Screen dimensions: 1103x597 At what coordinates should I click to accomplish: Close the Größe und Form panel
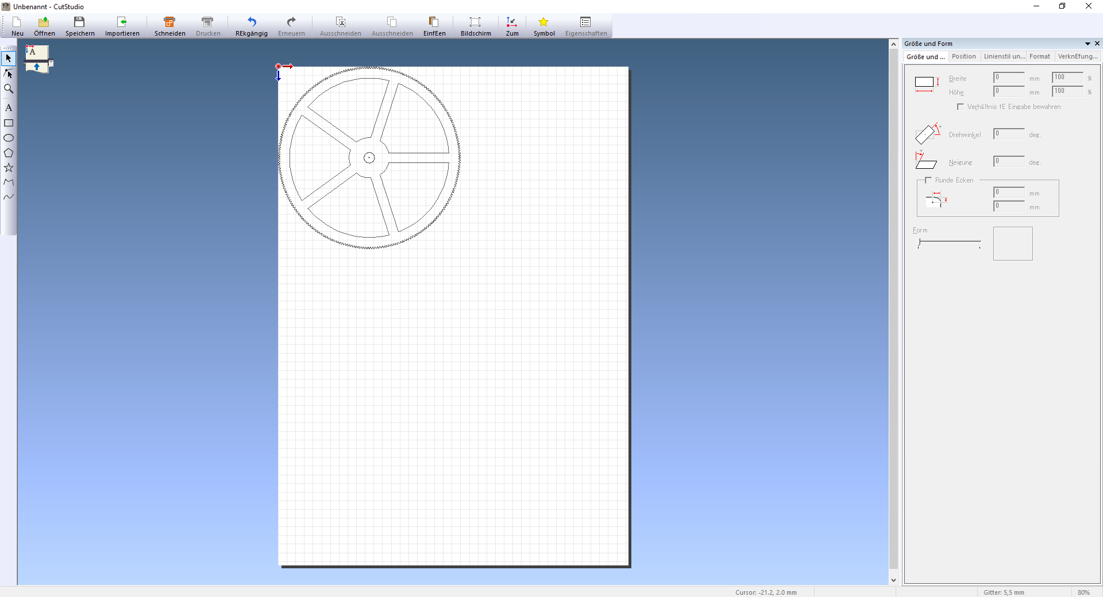pos(1097,44)
